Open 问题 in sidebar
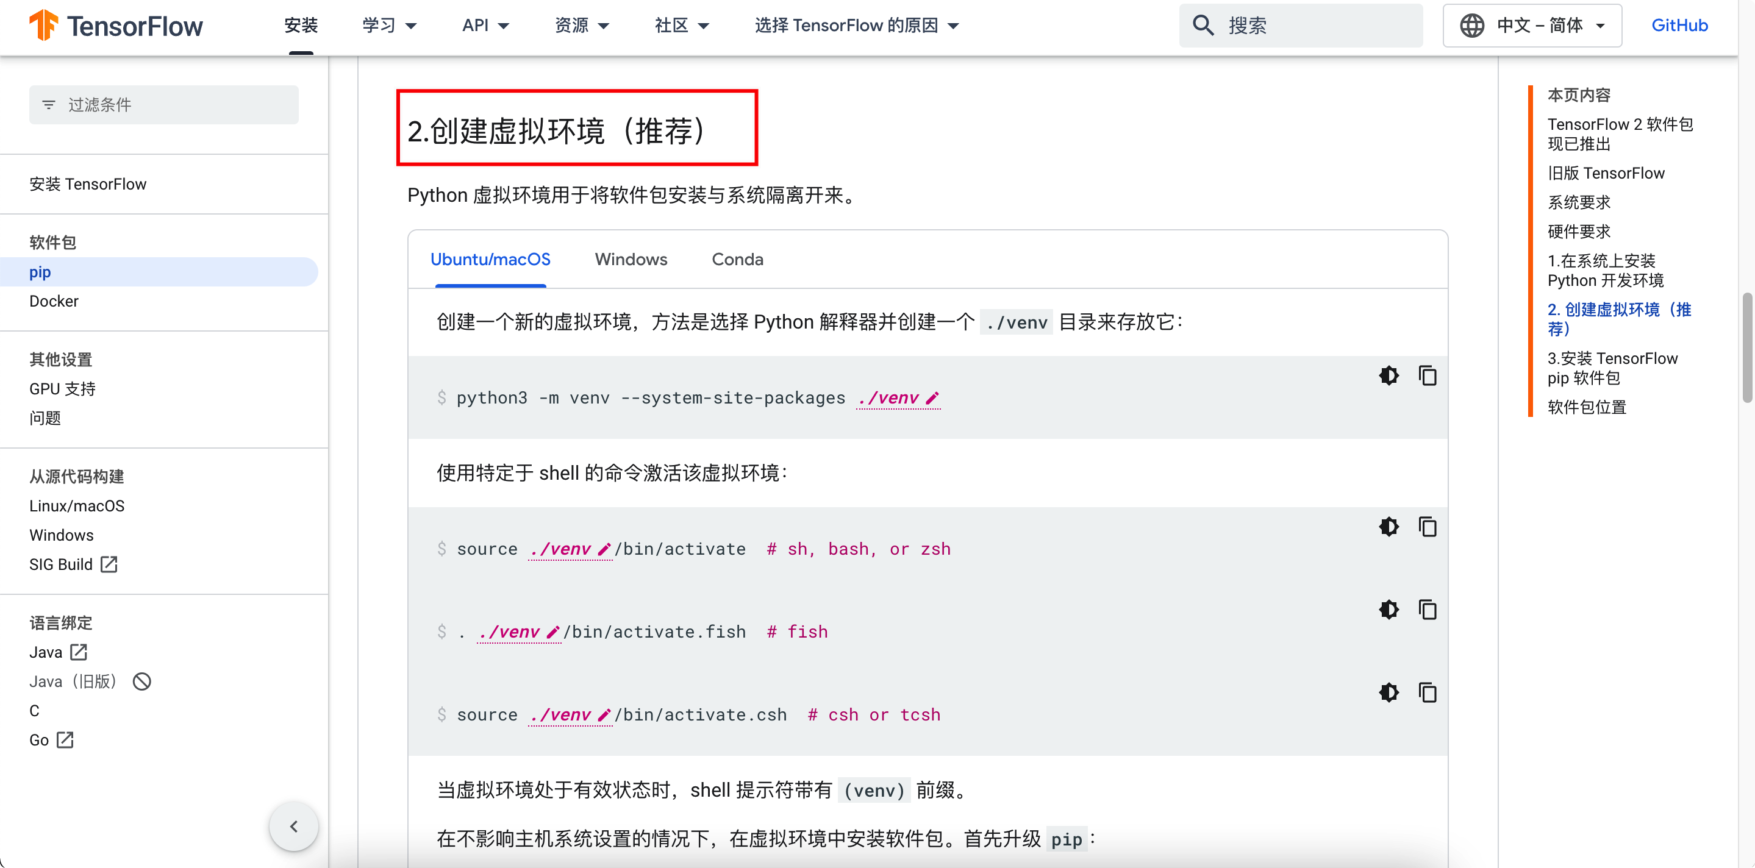Screen dimensions: 1755x868 click(x=45, y=419)
